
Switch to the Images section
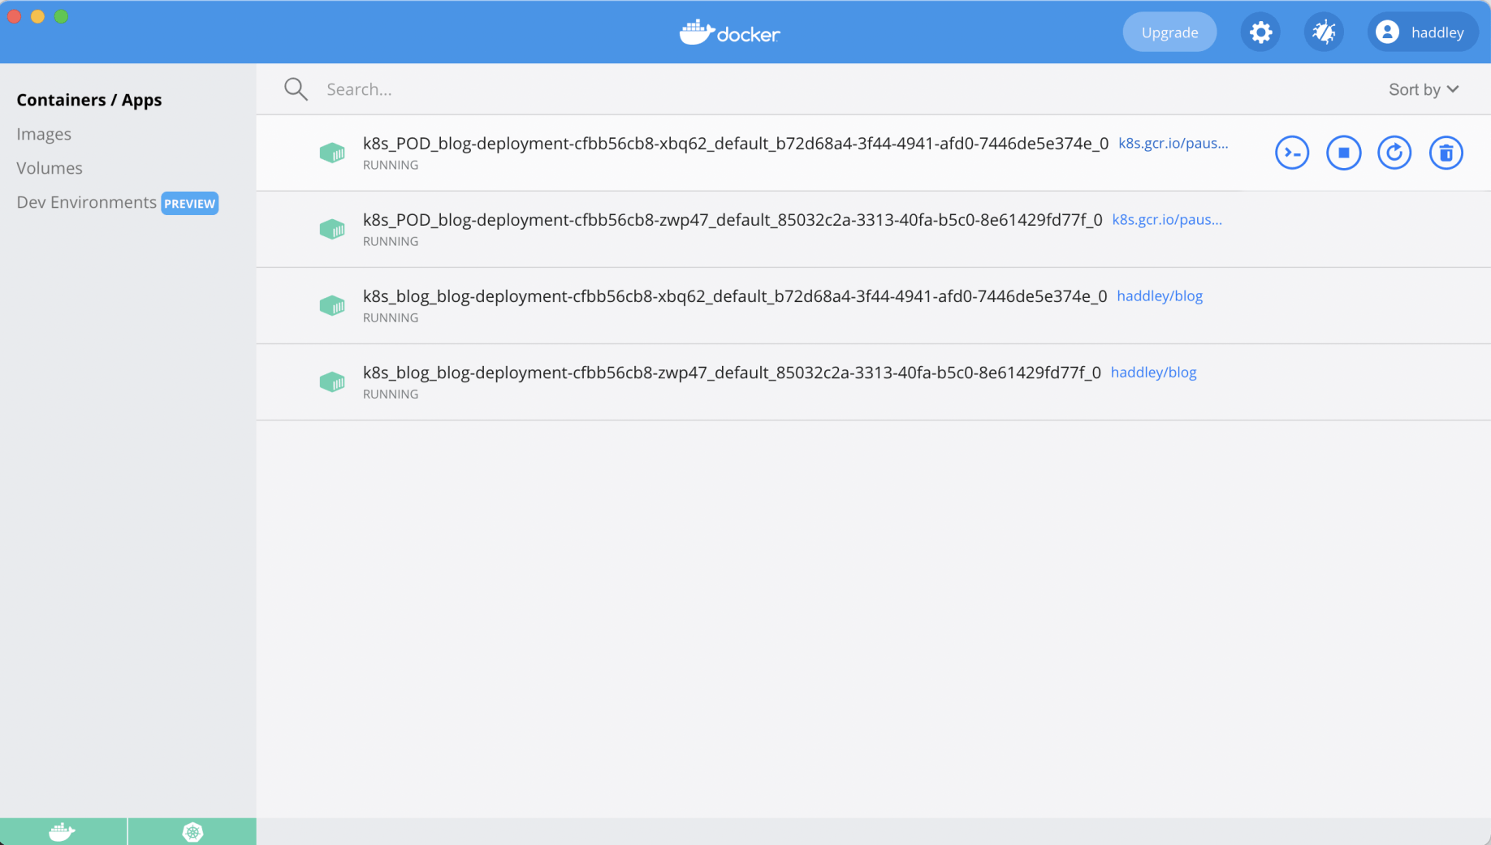44,134
